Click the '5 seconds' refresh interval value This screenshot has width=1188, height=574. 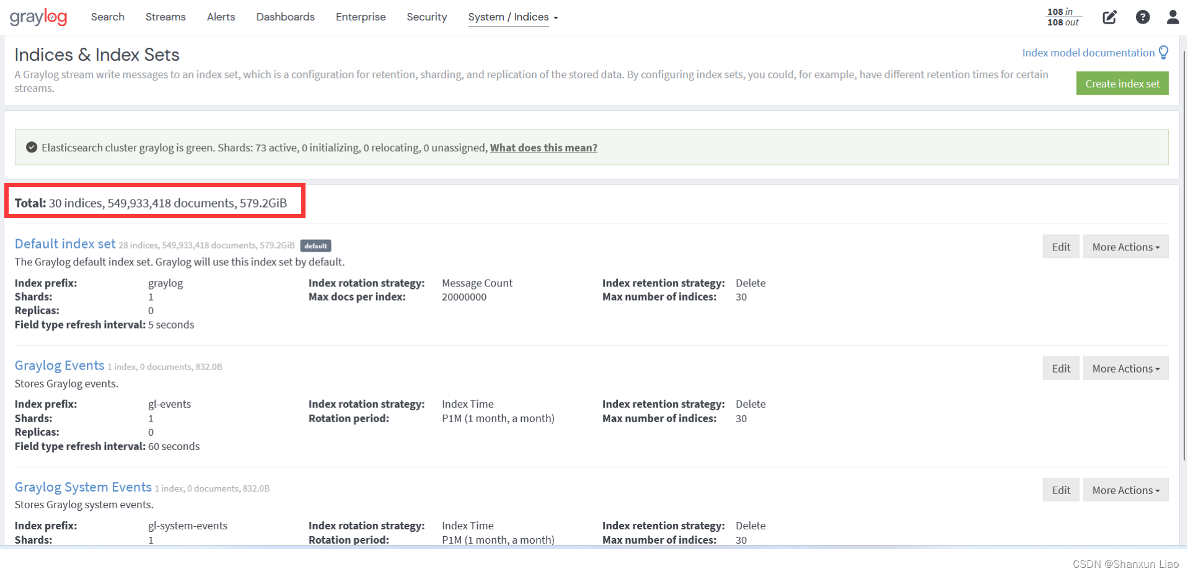tap(171, 325)
